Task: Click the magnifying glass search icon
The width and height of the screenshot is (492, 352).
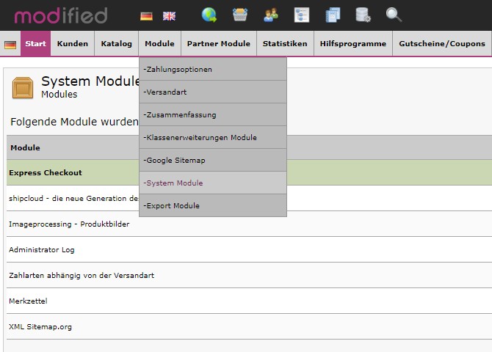Action: coord(394,15)
